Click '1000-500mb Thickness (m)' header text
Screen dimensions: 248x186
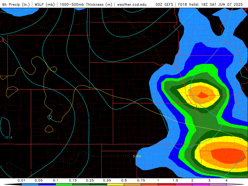pyautogui.click(x=86, y=4)
